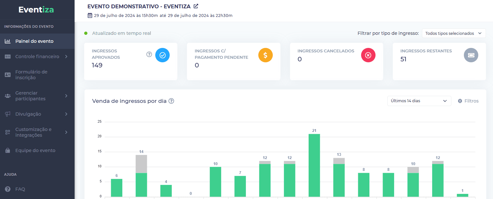
Task: Expand the Divulgação sidebar section
Action: [37, 114]
